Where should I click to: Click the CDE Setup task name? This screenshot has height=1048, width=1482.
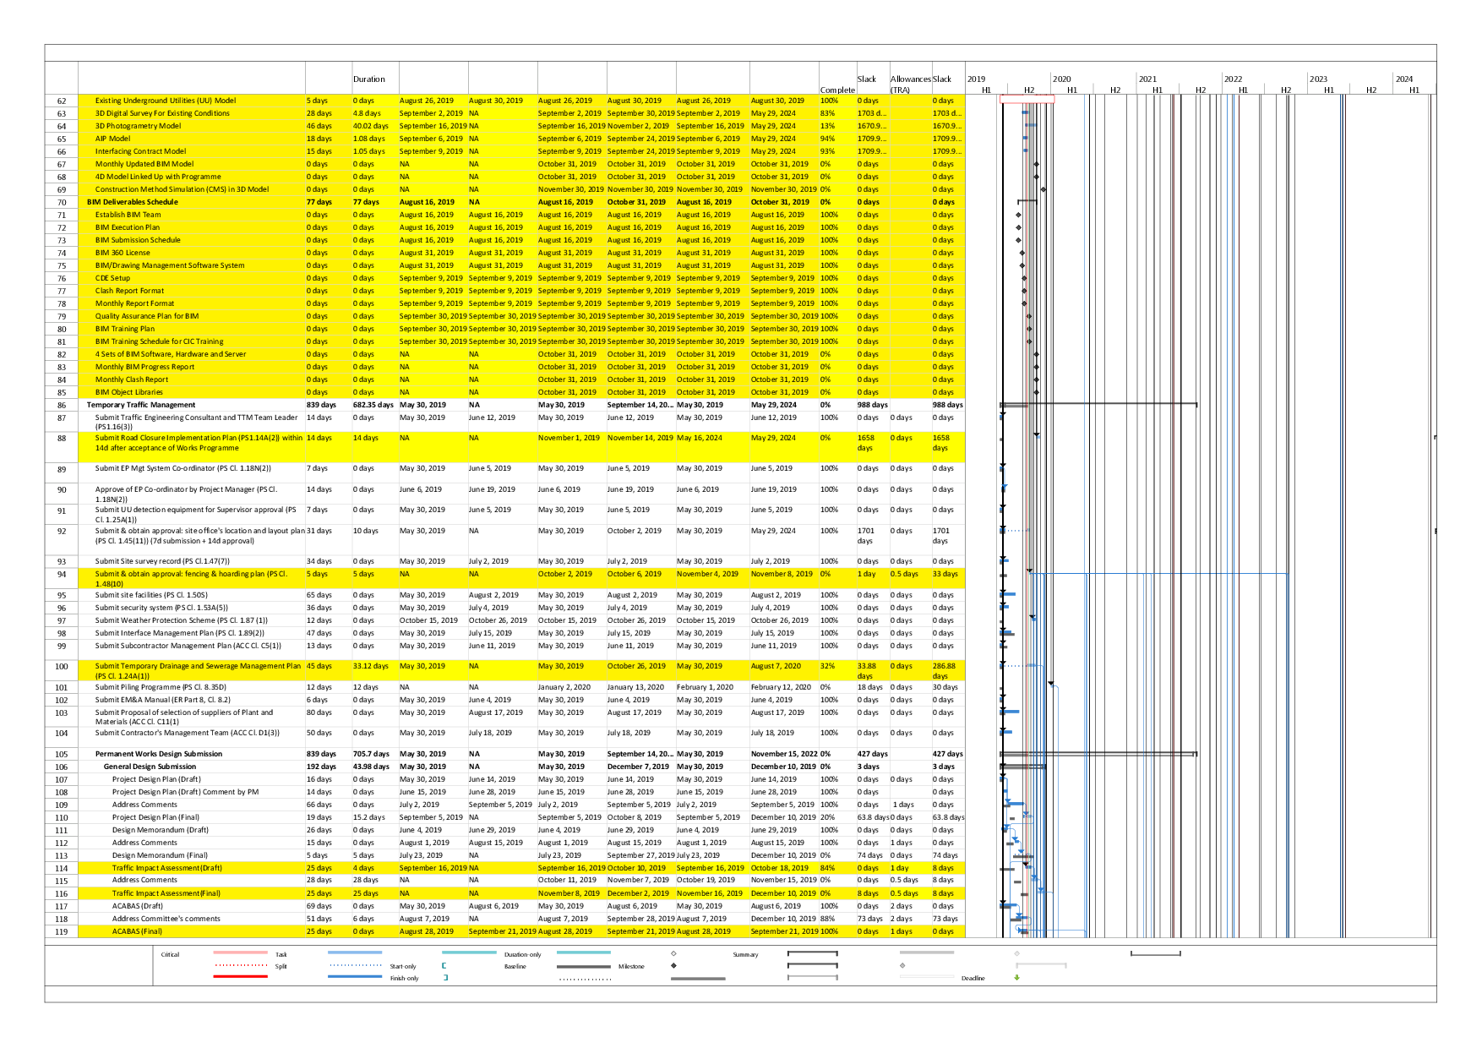(x=112, y=278)
